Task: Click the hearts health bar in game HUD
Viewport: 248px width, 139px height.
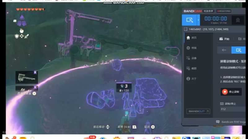Action: [31, 10]
